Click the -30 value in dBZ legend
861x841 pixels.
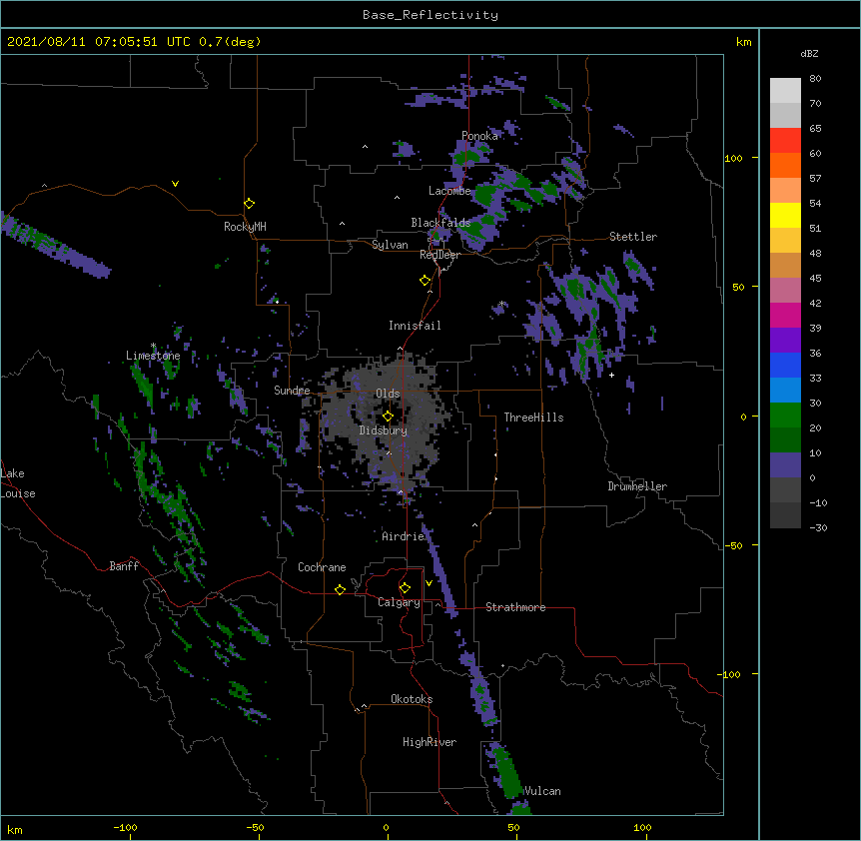(x=818, y=527)
